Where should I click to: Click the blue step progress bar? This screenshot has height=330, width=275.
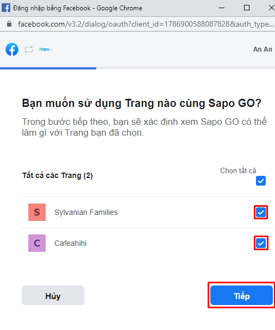click(48, 68)
